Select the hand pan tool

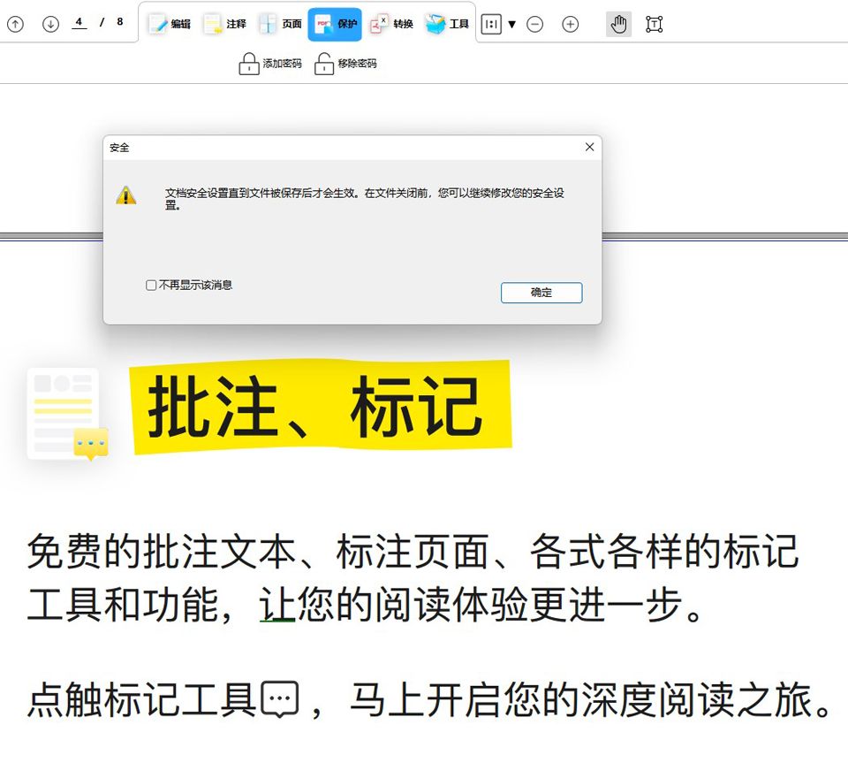click(x=618, y=25)
